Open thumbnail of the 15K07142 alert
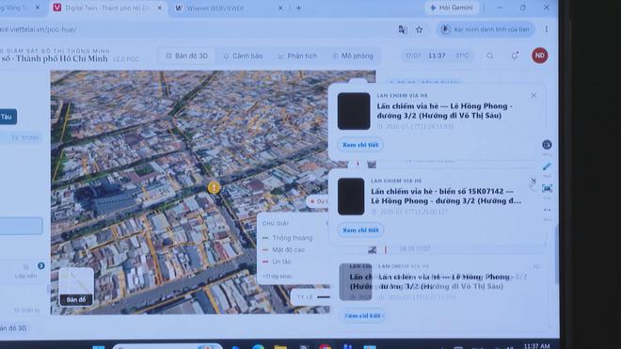 351,197
